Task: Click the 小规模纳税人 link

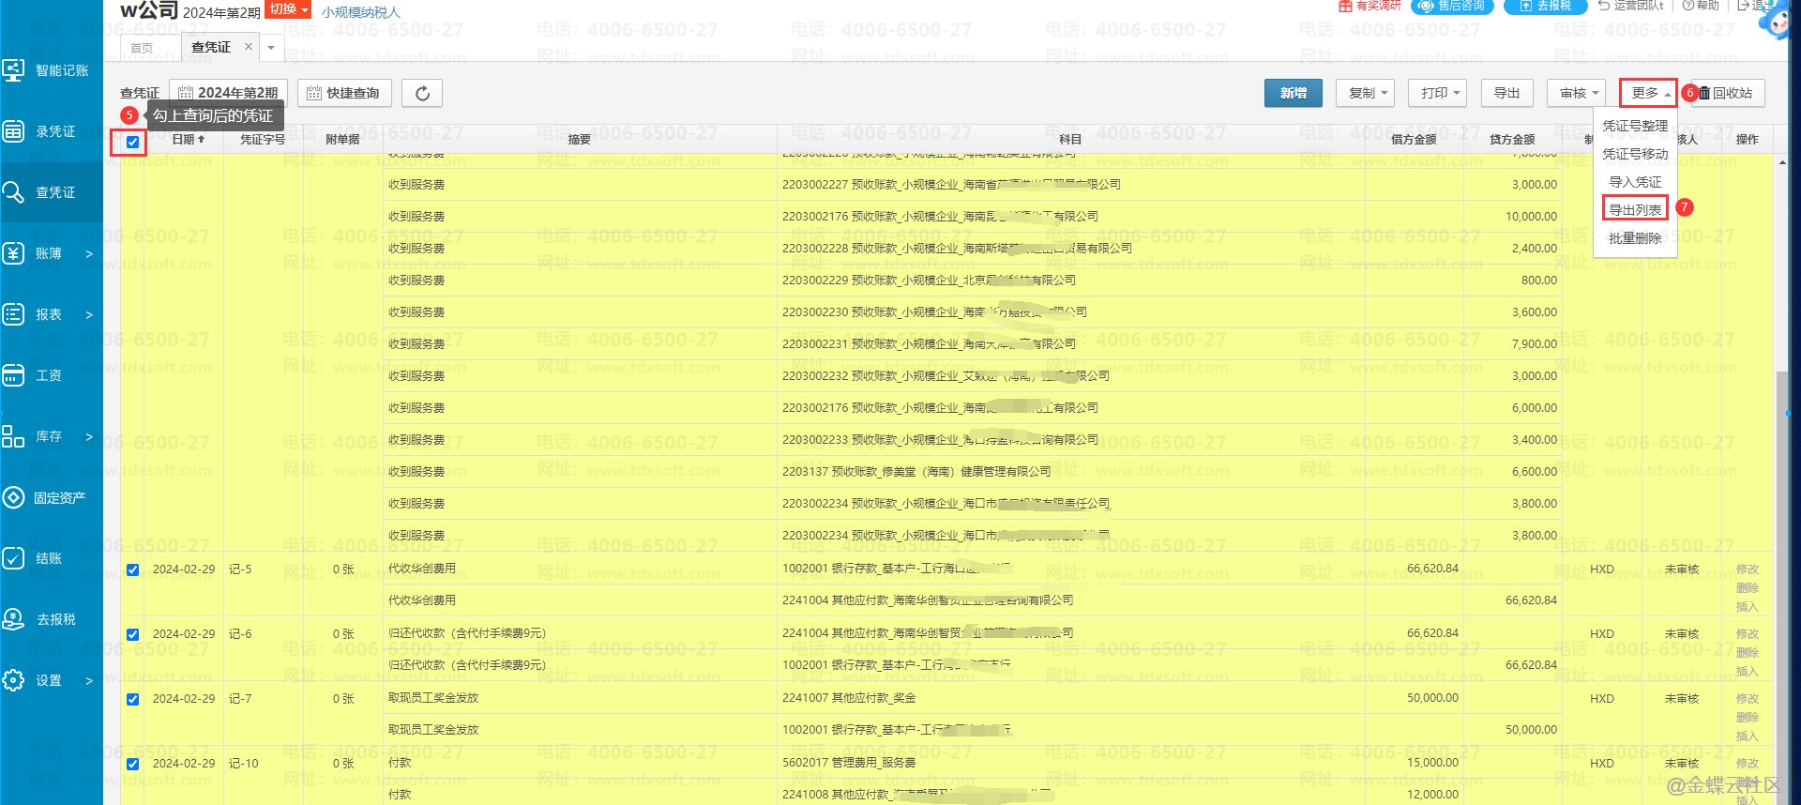Action: pyautogui.click(x=360, y=12)
